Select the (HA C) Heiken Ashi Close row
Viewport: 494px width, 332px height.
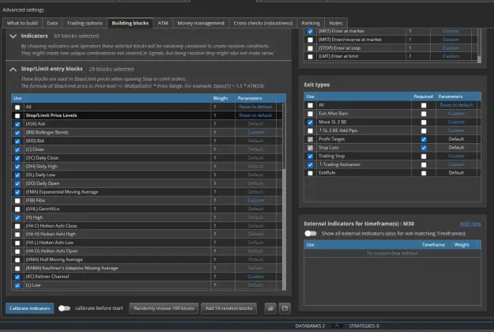147,226
